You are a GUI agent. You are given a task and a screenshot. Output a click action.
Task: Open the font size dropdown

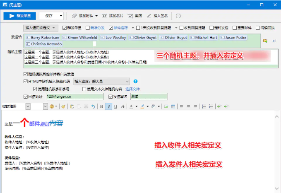(x=46, y=106)
